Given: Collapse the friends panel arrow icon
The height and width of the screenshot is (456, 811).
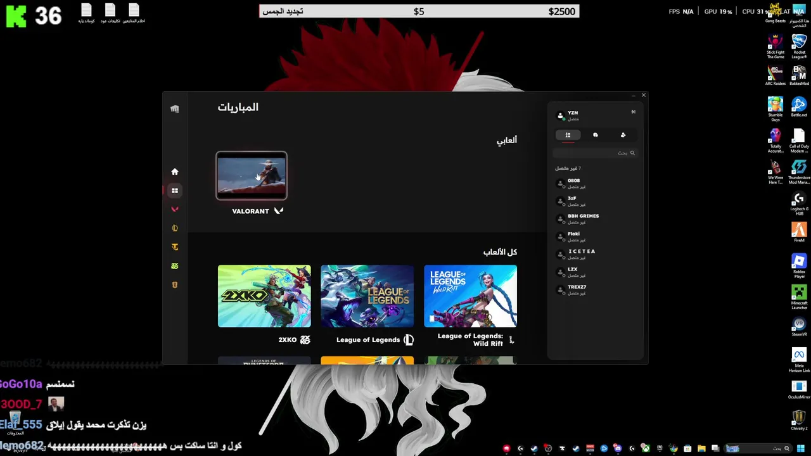Looking at the screenshot, I should click(x=632, y=112).
